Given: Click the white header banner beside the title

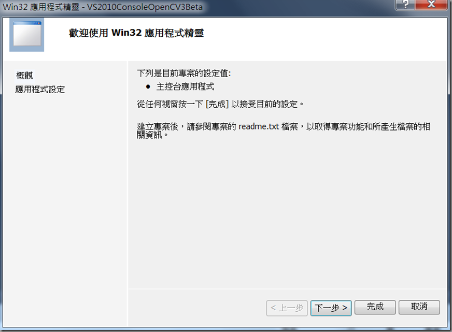Looking at the screenshot, I should (x=317, y=37).
